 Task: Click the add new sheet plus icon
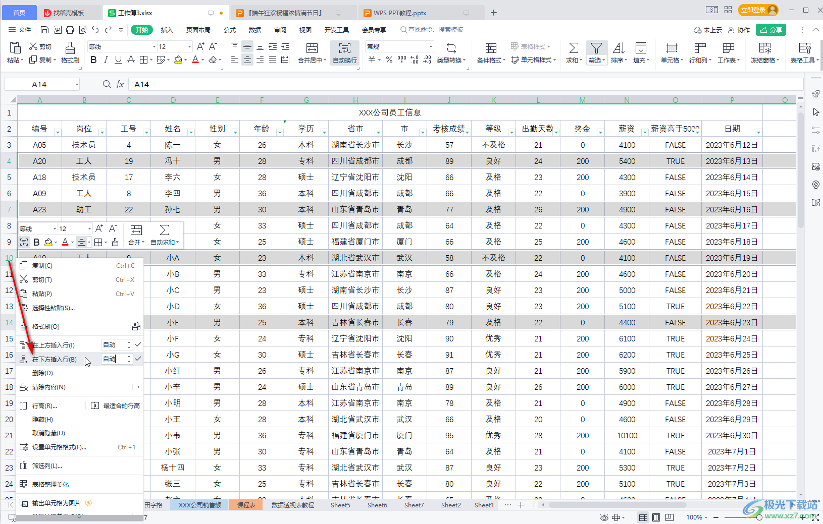[521, 505]
